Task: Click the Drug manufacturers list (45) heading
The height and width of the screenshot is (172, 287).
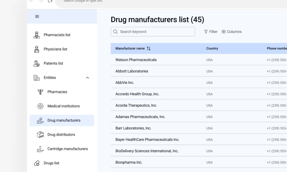Action: 158,20
